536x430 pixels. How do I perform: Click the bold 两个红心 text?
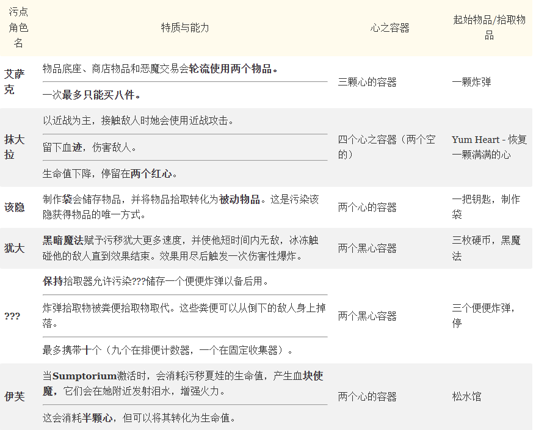151,173
